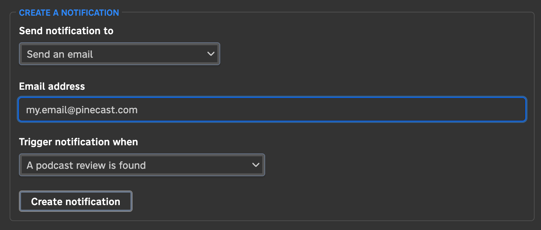Click the my.email@pinecast.com placeholder text

point(82,110)
